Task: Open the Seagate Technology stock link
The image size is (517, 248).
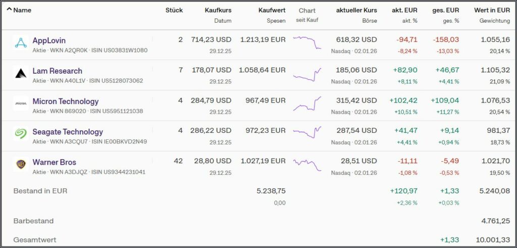Action: (x=68, y=131)
